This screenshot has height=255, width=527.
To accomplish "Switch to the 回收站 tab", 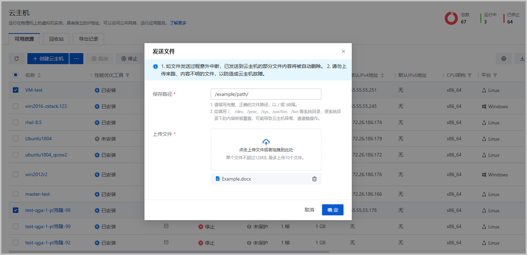I will click(56, 39).
